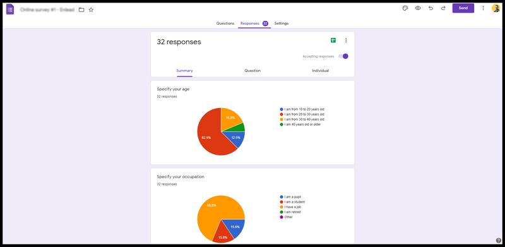The image size is (505, 247).
Task: Switch to the Questions tab
Action: click(225, 23)
